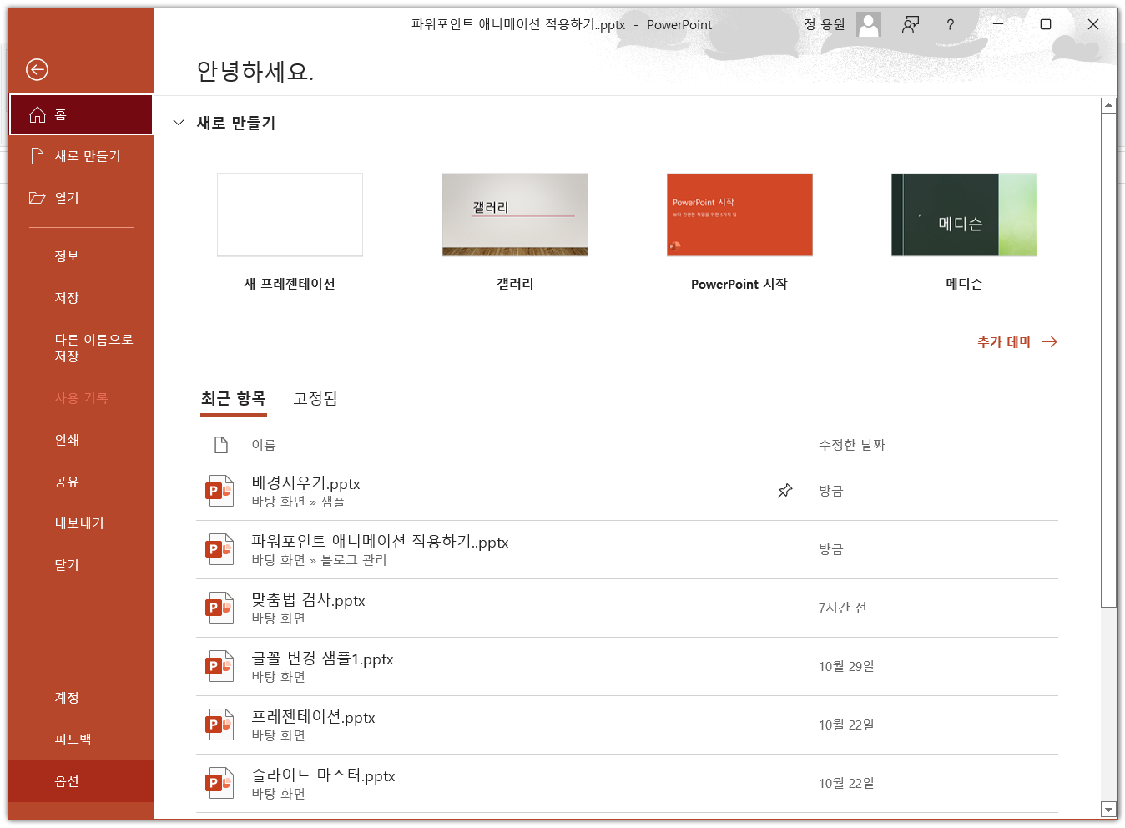
Task: Switch to the 최근 항목 tab
Action: (233, 399)
